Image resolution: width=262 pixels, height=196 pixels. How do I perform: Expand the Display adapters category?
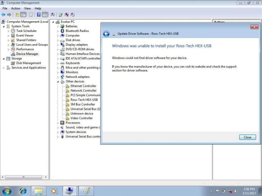tap(57, 44)
